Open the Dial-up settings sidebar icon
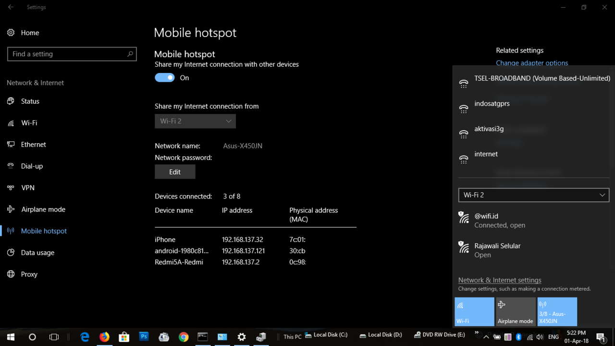Image resolution: width=615 pixels, height=346 pixels. (11, 166)
